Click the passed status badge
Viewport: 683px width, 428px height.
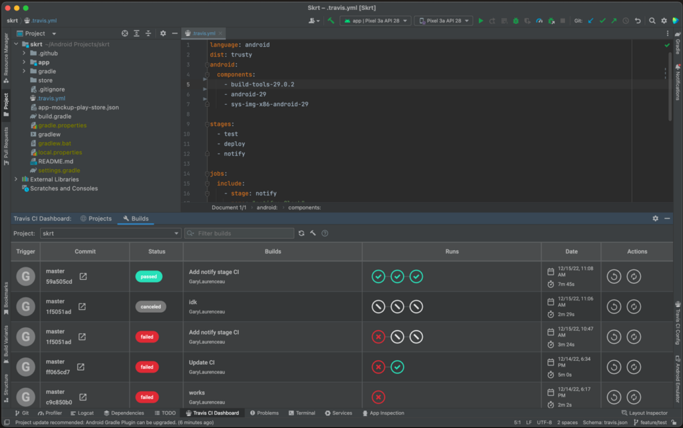click(x=149, y=277)
